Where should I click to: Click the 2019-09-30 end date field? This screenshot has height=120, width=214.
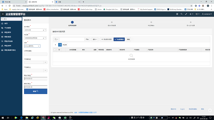coord(36,87)
